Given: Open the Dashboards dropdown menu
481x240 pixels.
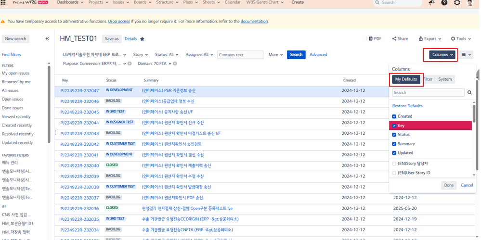Looking at the screenshot, I should coord(70,2).
